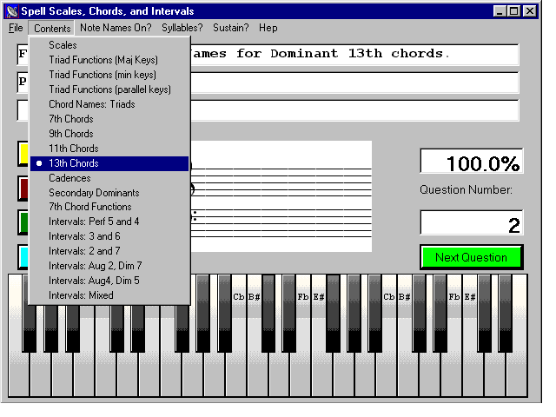The height and width of the screenshot is (417, 556).
Task: Toggle the Sustain? option
Action: 231,28
